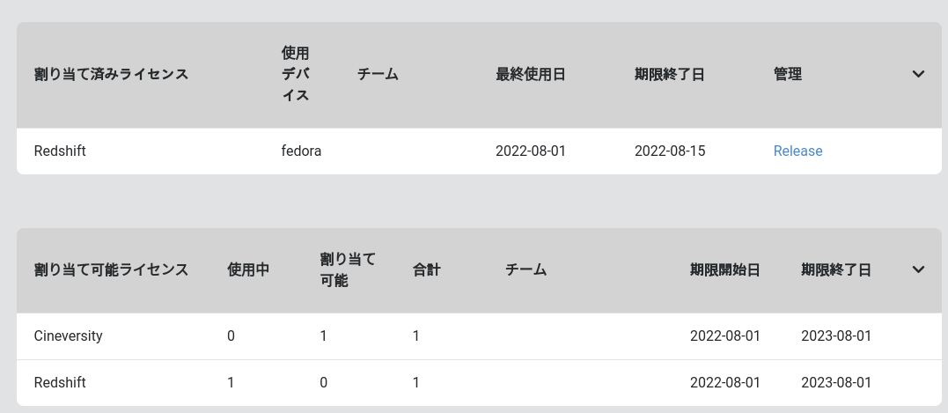This screenshot has height=413, width=948.
Task: Collapse the 割り当て可能ライセンス table chevron
Action: coord(918,269)
